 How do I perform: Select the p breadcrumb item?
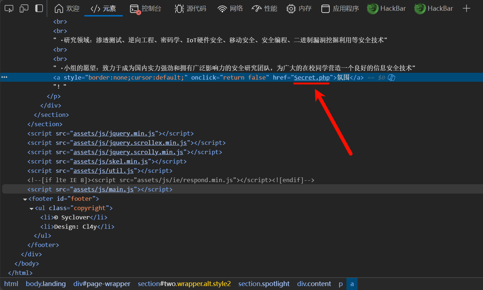(x=341, y=284)
